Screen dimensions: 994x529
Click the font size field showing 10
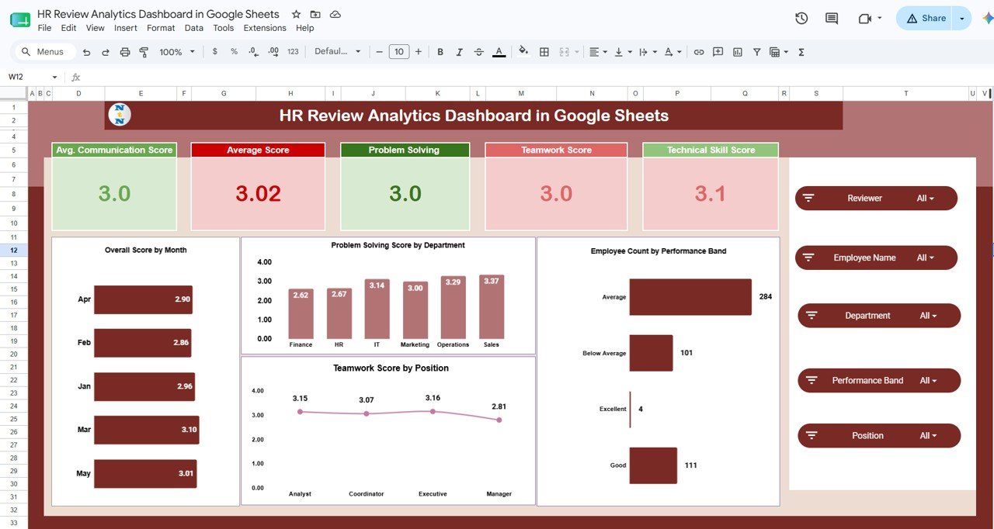pyautogui.click(x=398, y=52)
